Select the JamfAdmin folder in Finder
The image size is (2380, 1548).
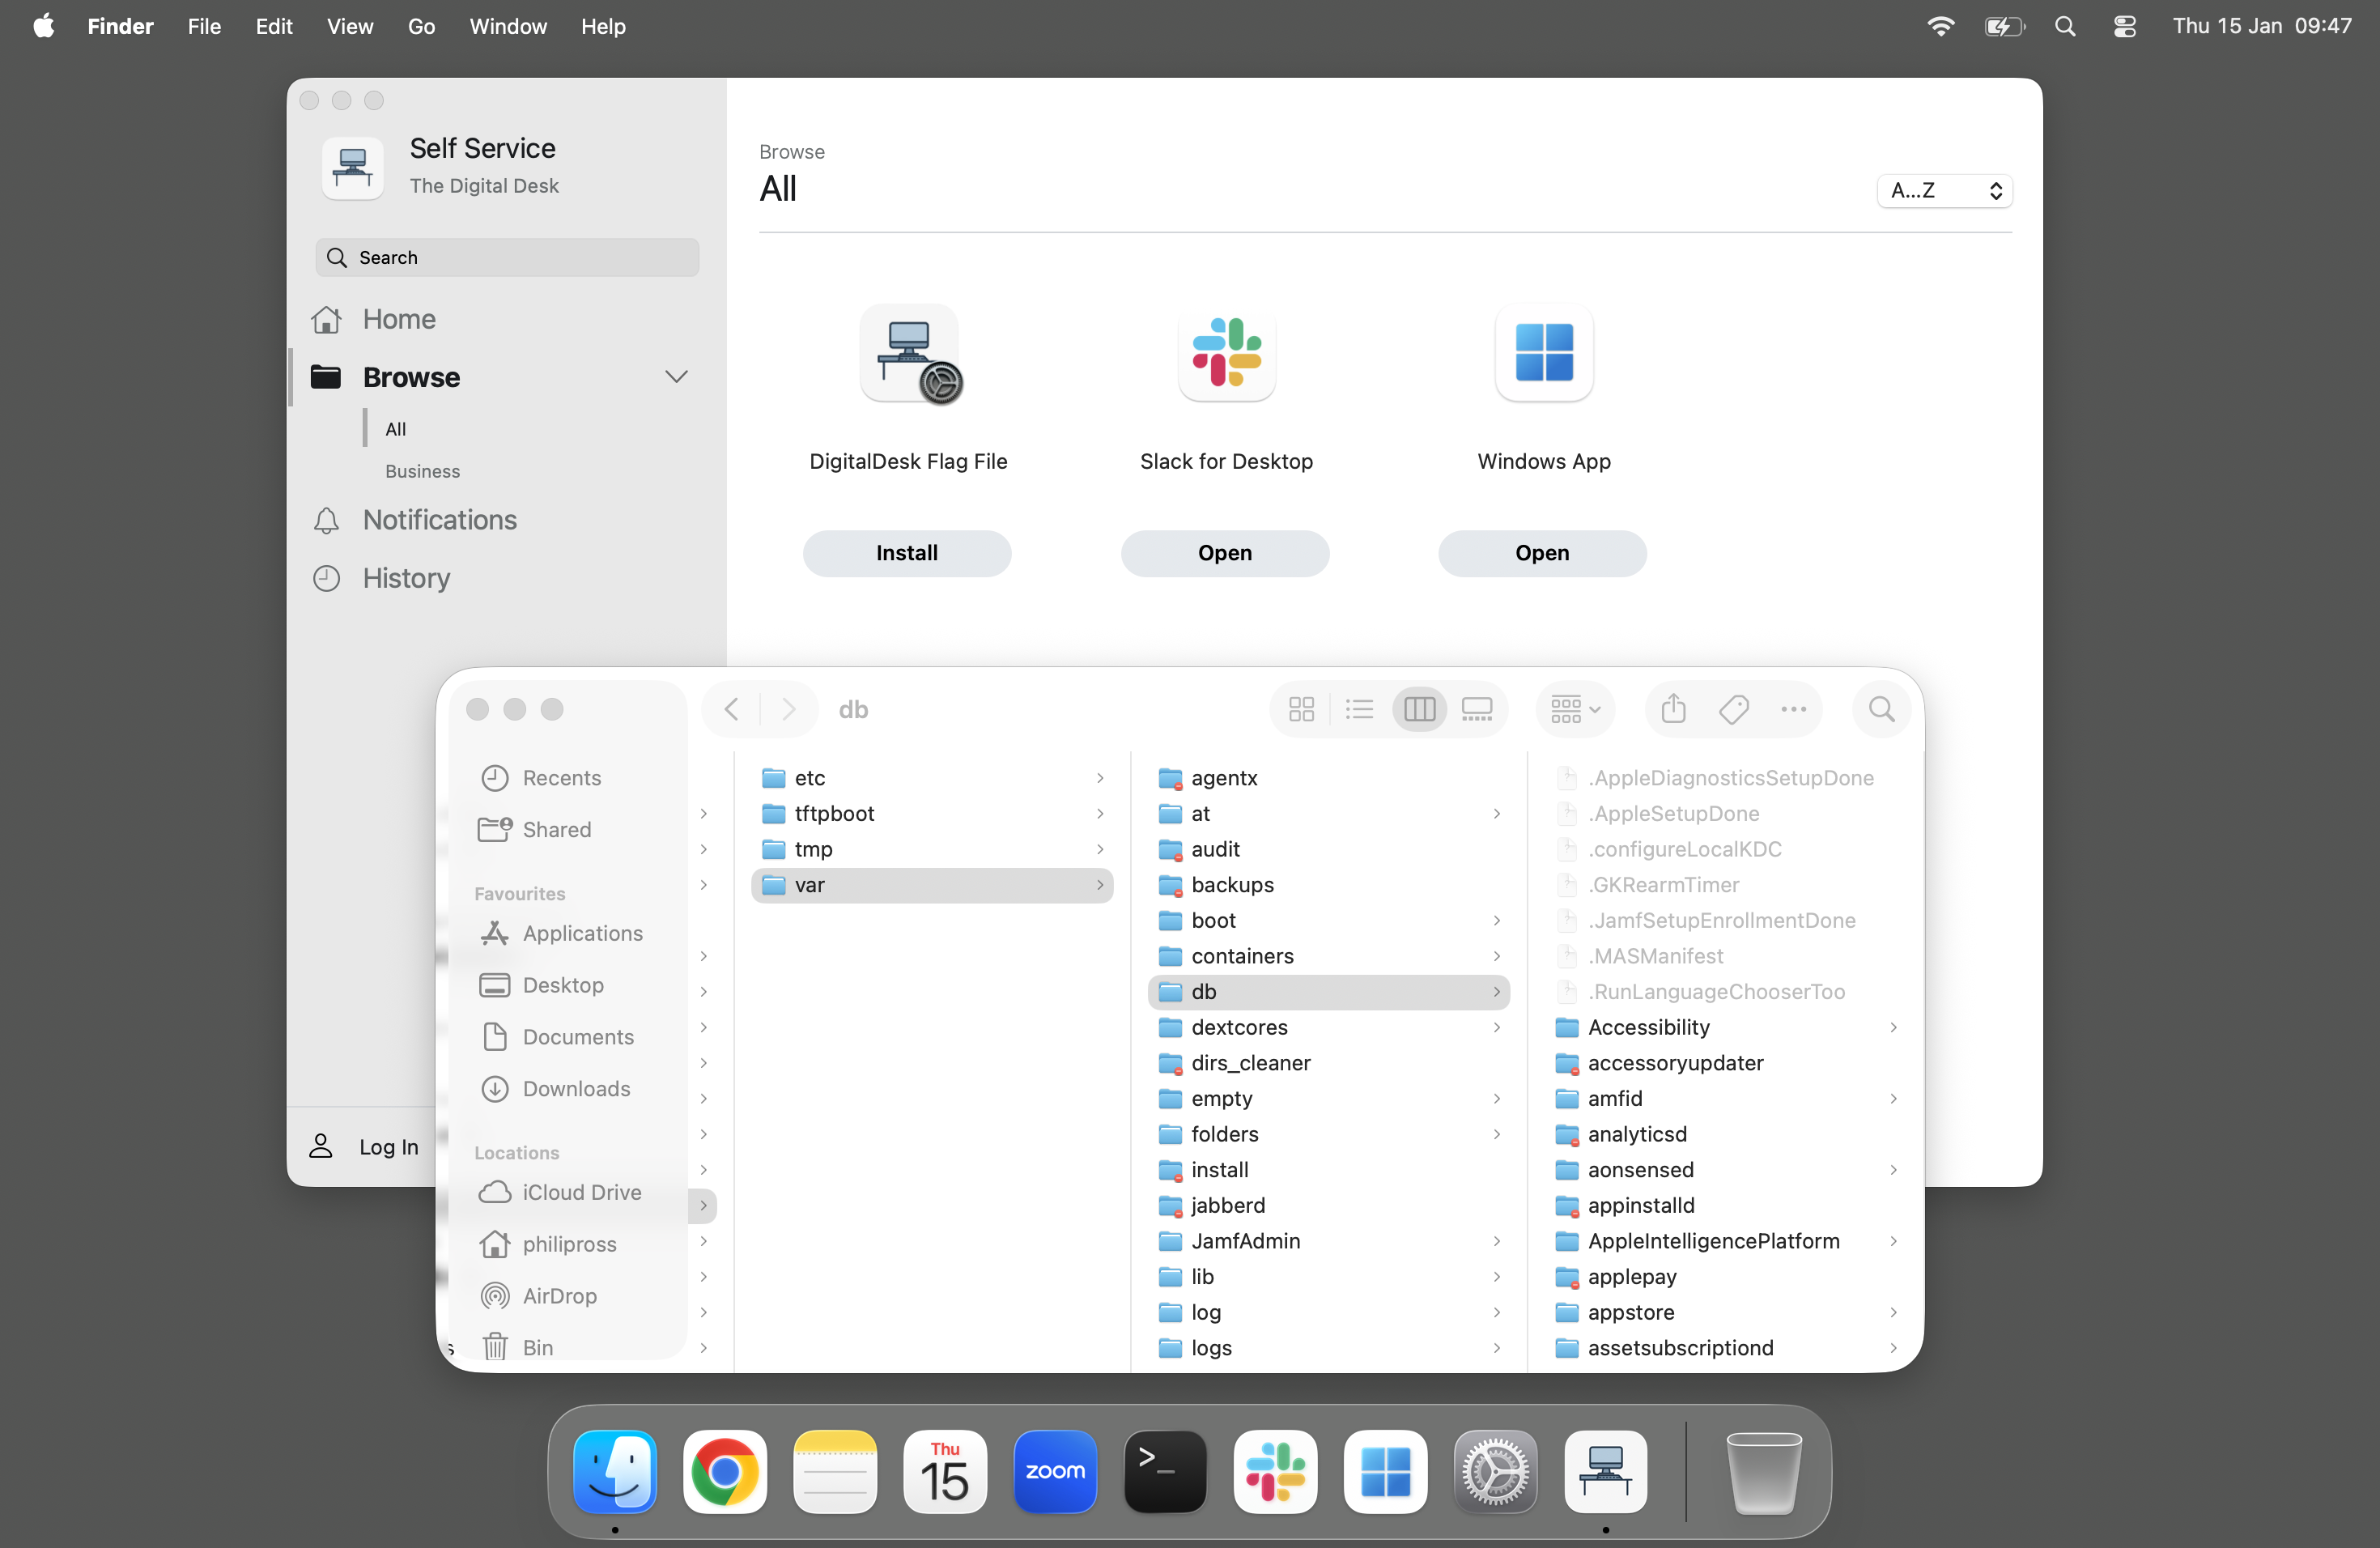[x=1245, y=1240]
